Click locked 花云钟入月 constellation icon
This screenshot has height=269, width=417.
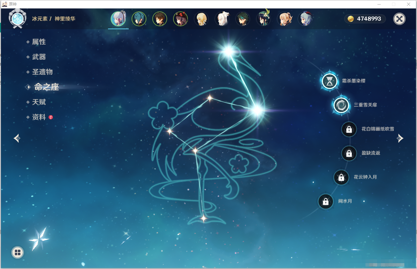coord(341,177)
